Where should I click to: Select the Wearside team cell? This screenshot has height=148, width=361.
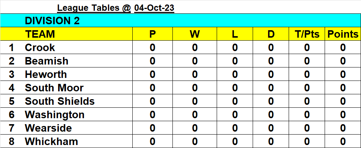point(78,128)
